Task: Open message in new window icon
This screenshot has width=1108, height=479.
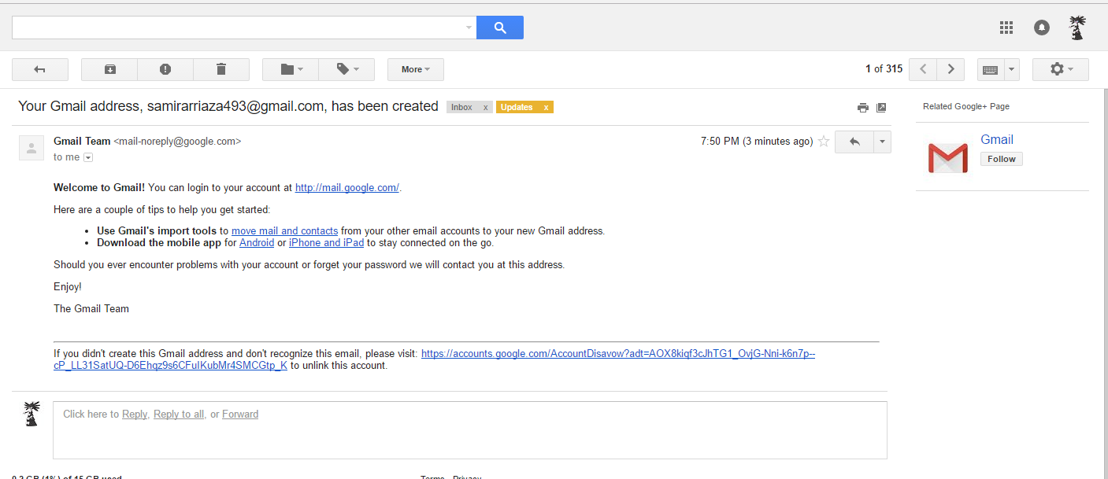Action: [x=881, y=108]
